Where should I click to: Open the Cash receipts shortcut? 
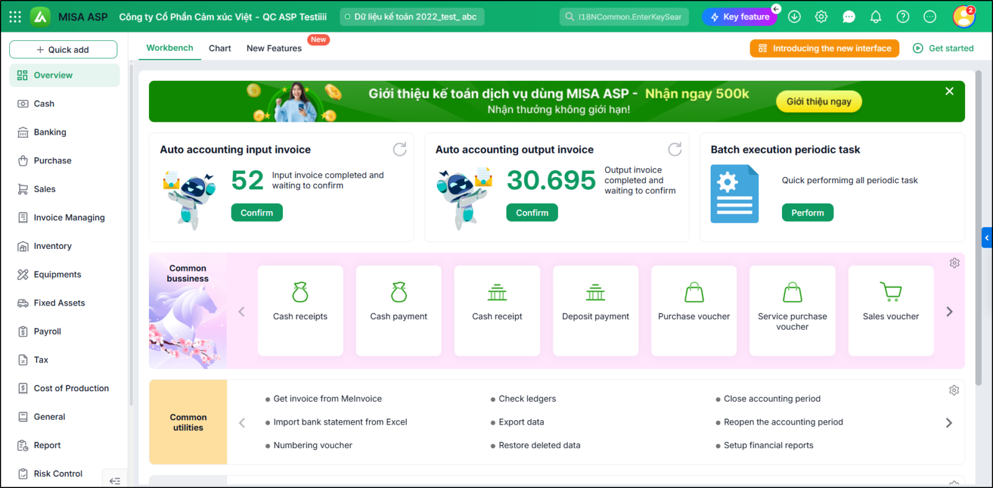300,310
